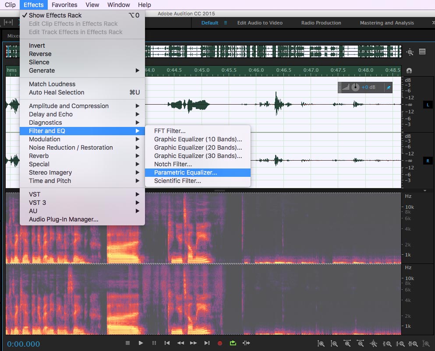Toggle the green Loop Playback button
This screenshot has width=435, height=351.
233,343
